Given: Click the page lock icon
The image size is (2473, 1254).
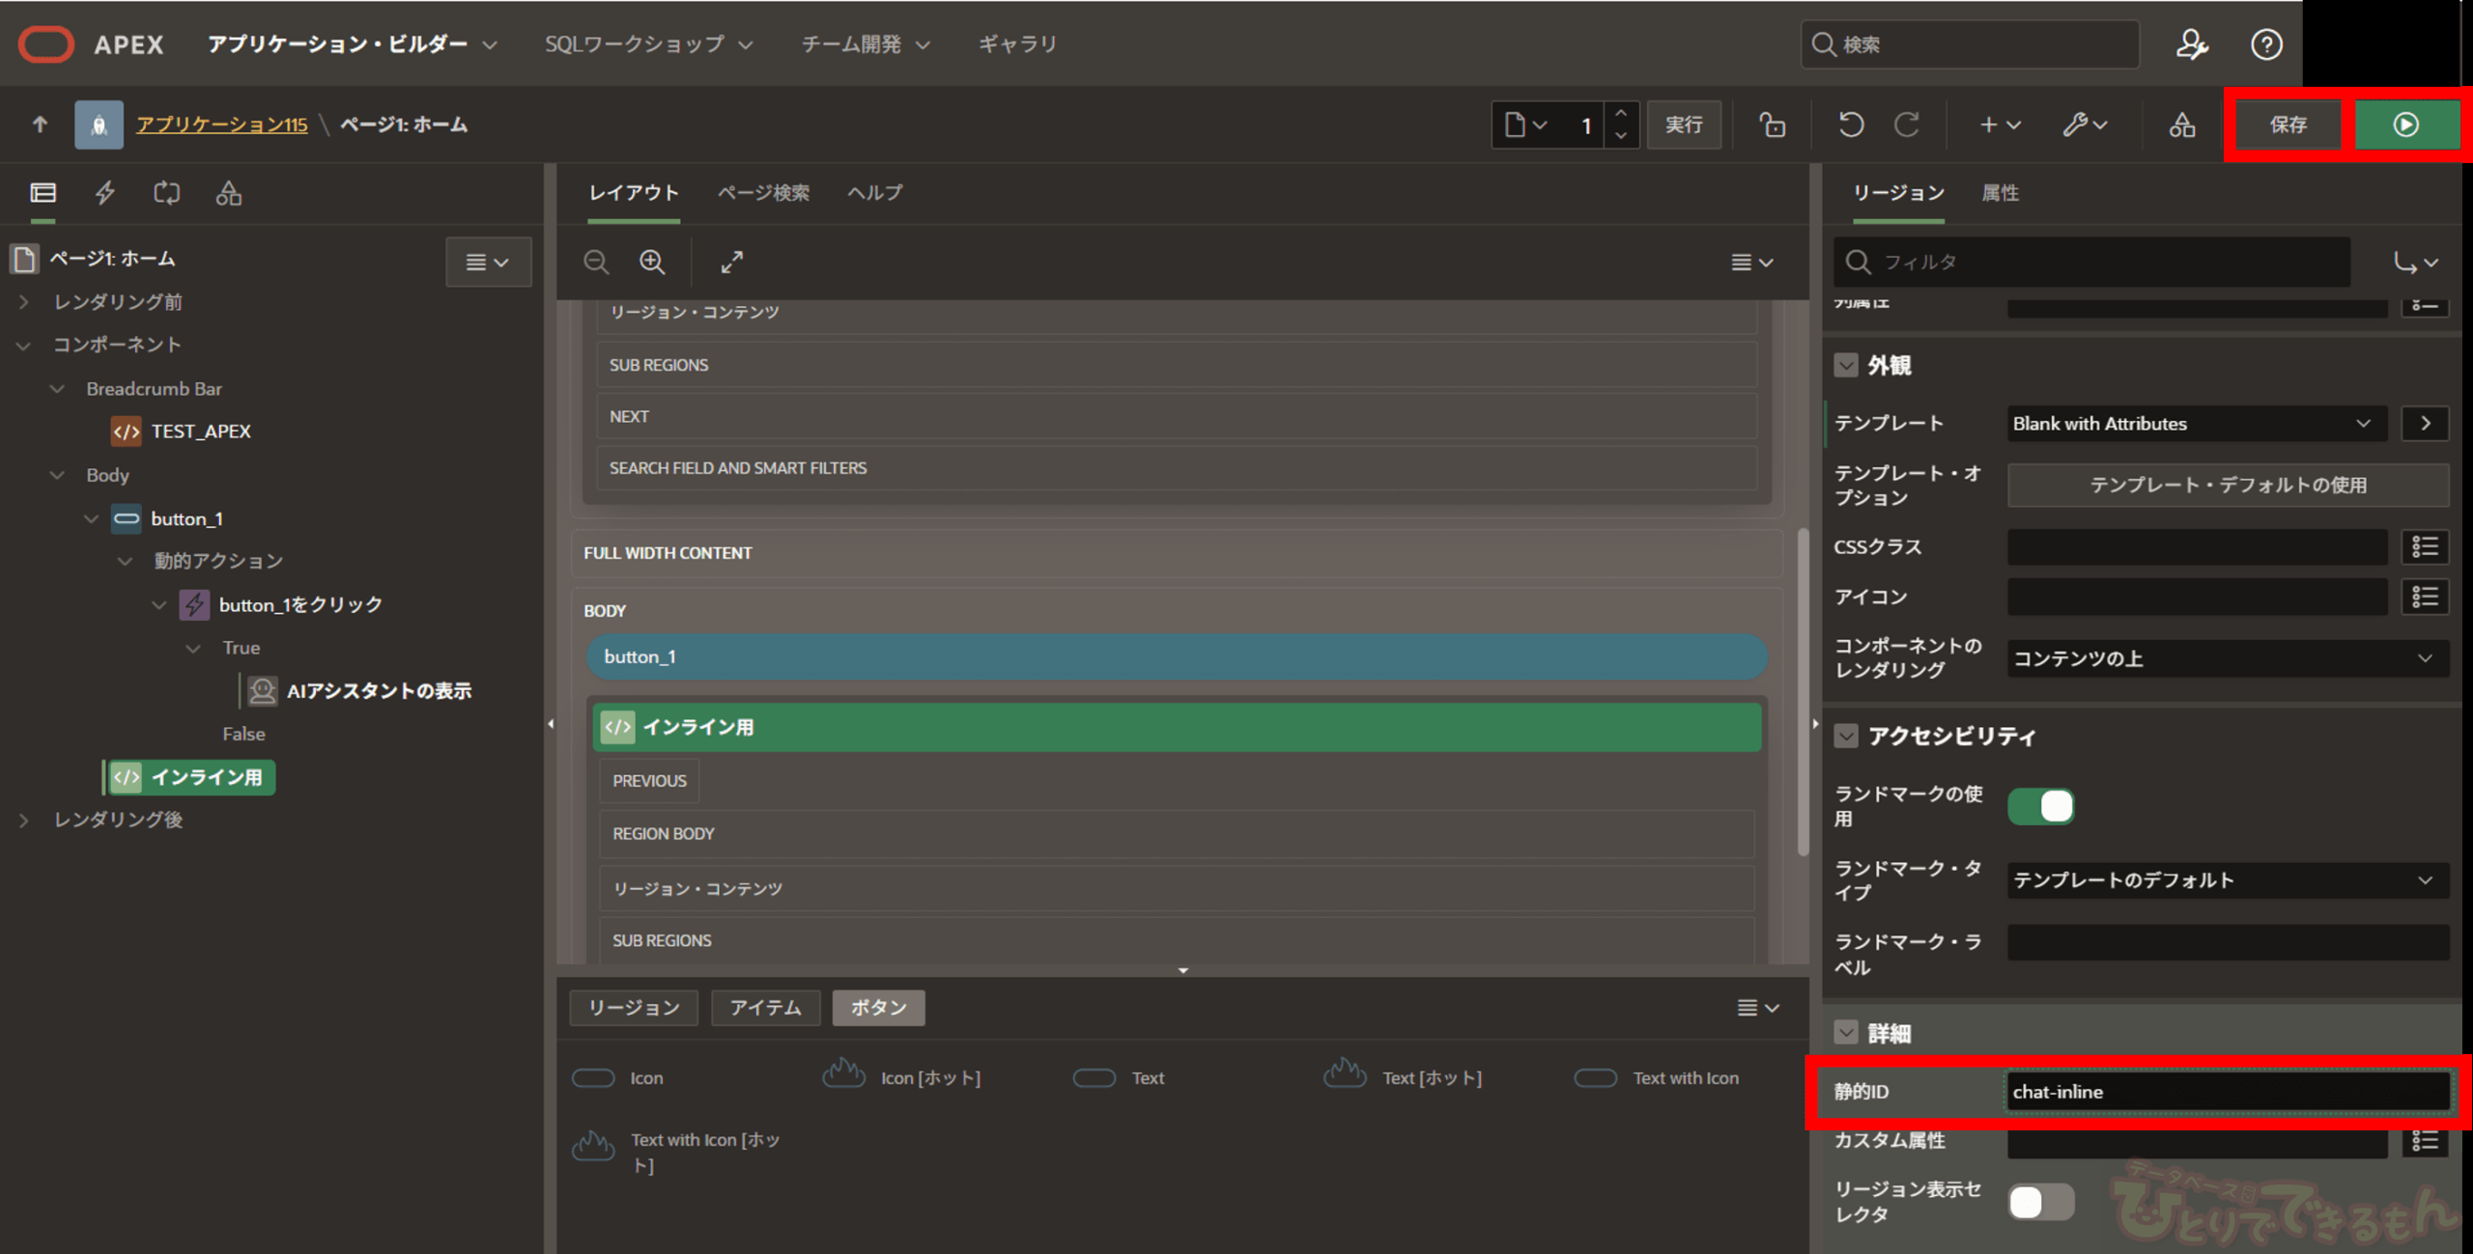Looking at the screenshot, I should [1772, 125].
